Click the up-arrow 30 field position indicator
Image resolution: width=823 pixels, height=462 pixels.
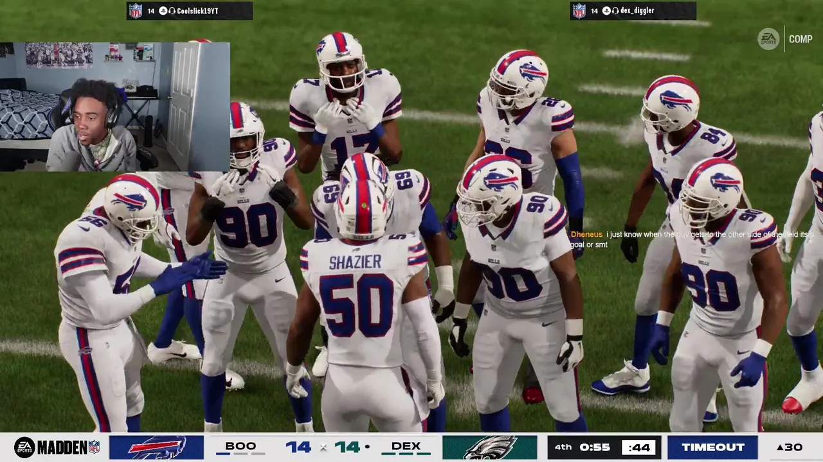pyautogui.click(x=790, y=447)
